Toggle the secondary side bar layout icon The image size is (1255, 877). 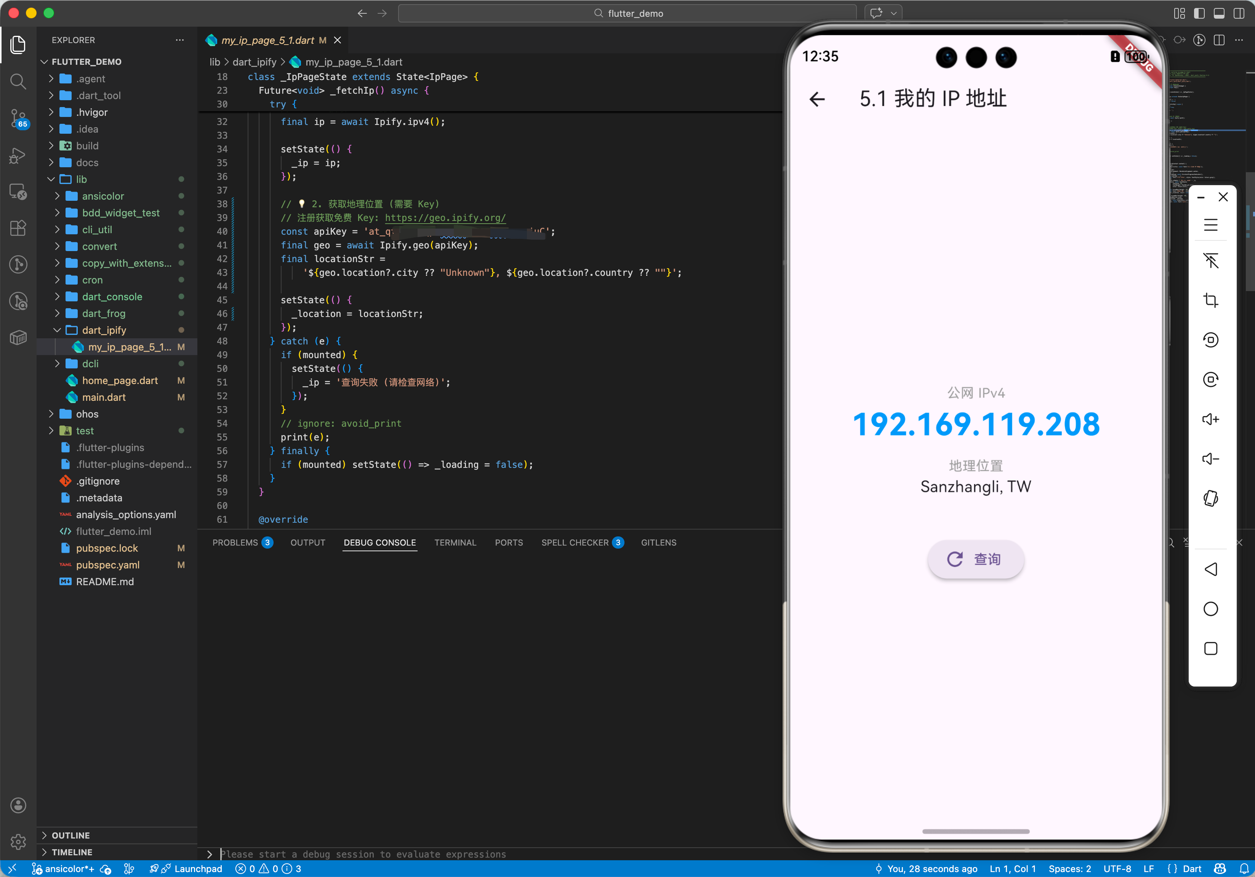[x=1239, y=13]
